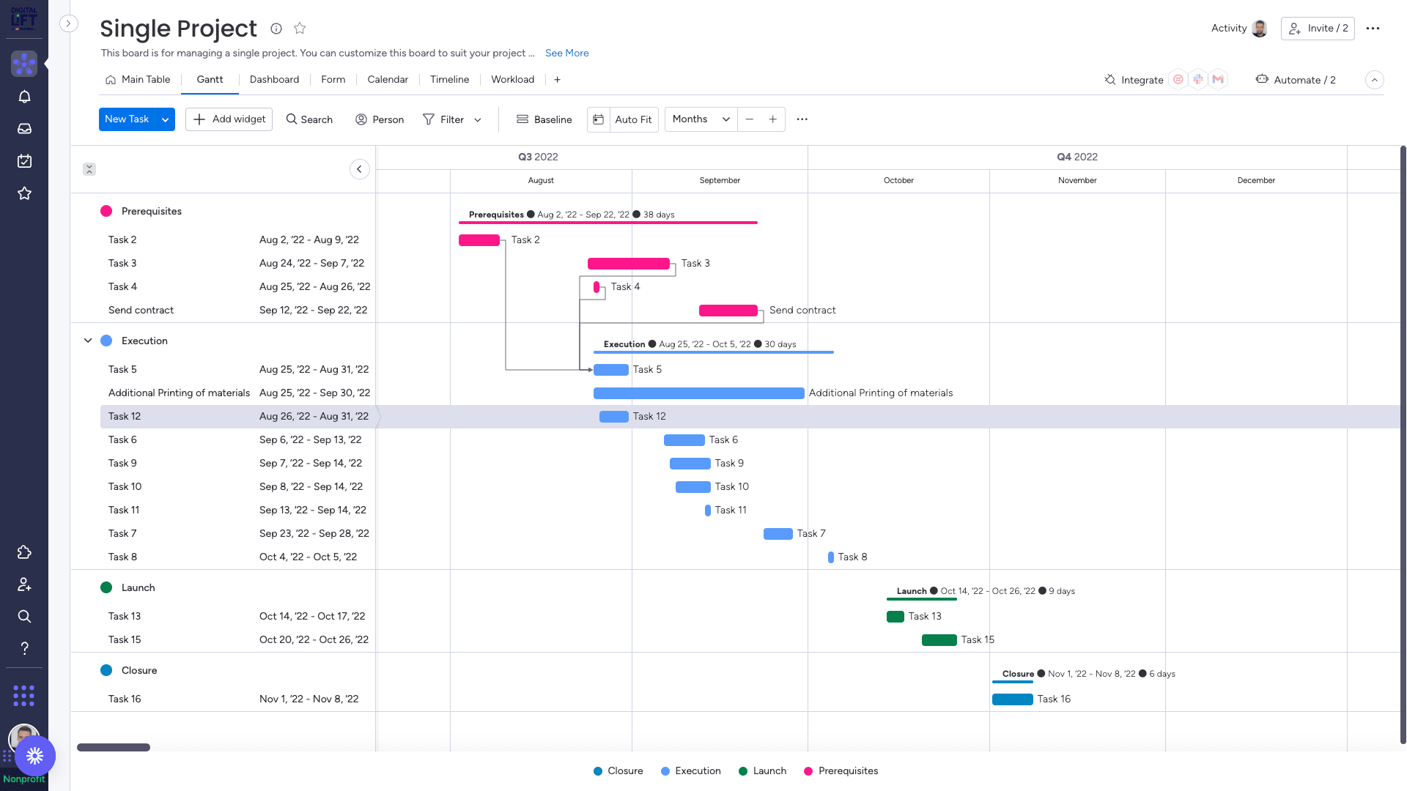The image size is (1407, 791).
Task: Switch to the Main Table tab
Action: [145, 79]
